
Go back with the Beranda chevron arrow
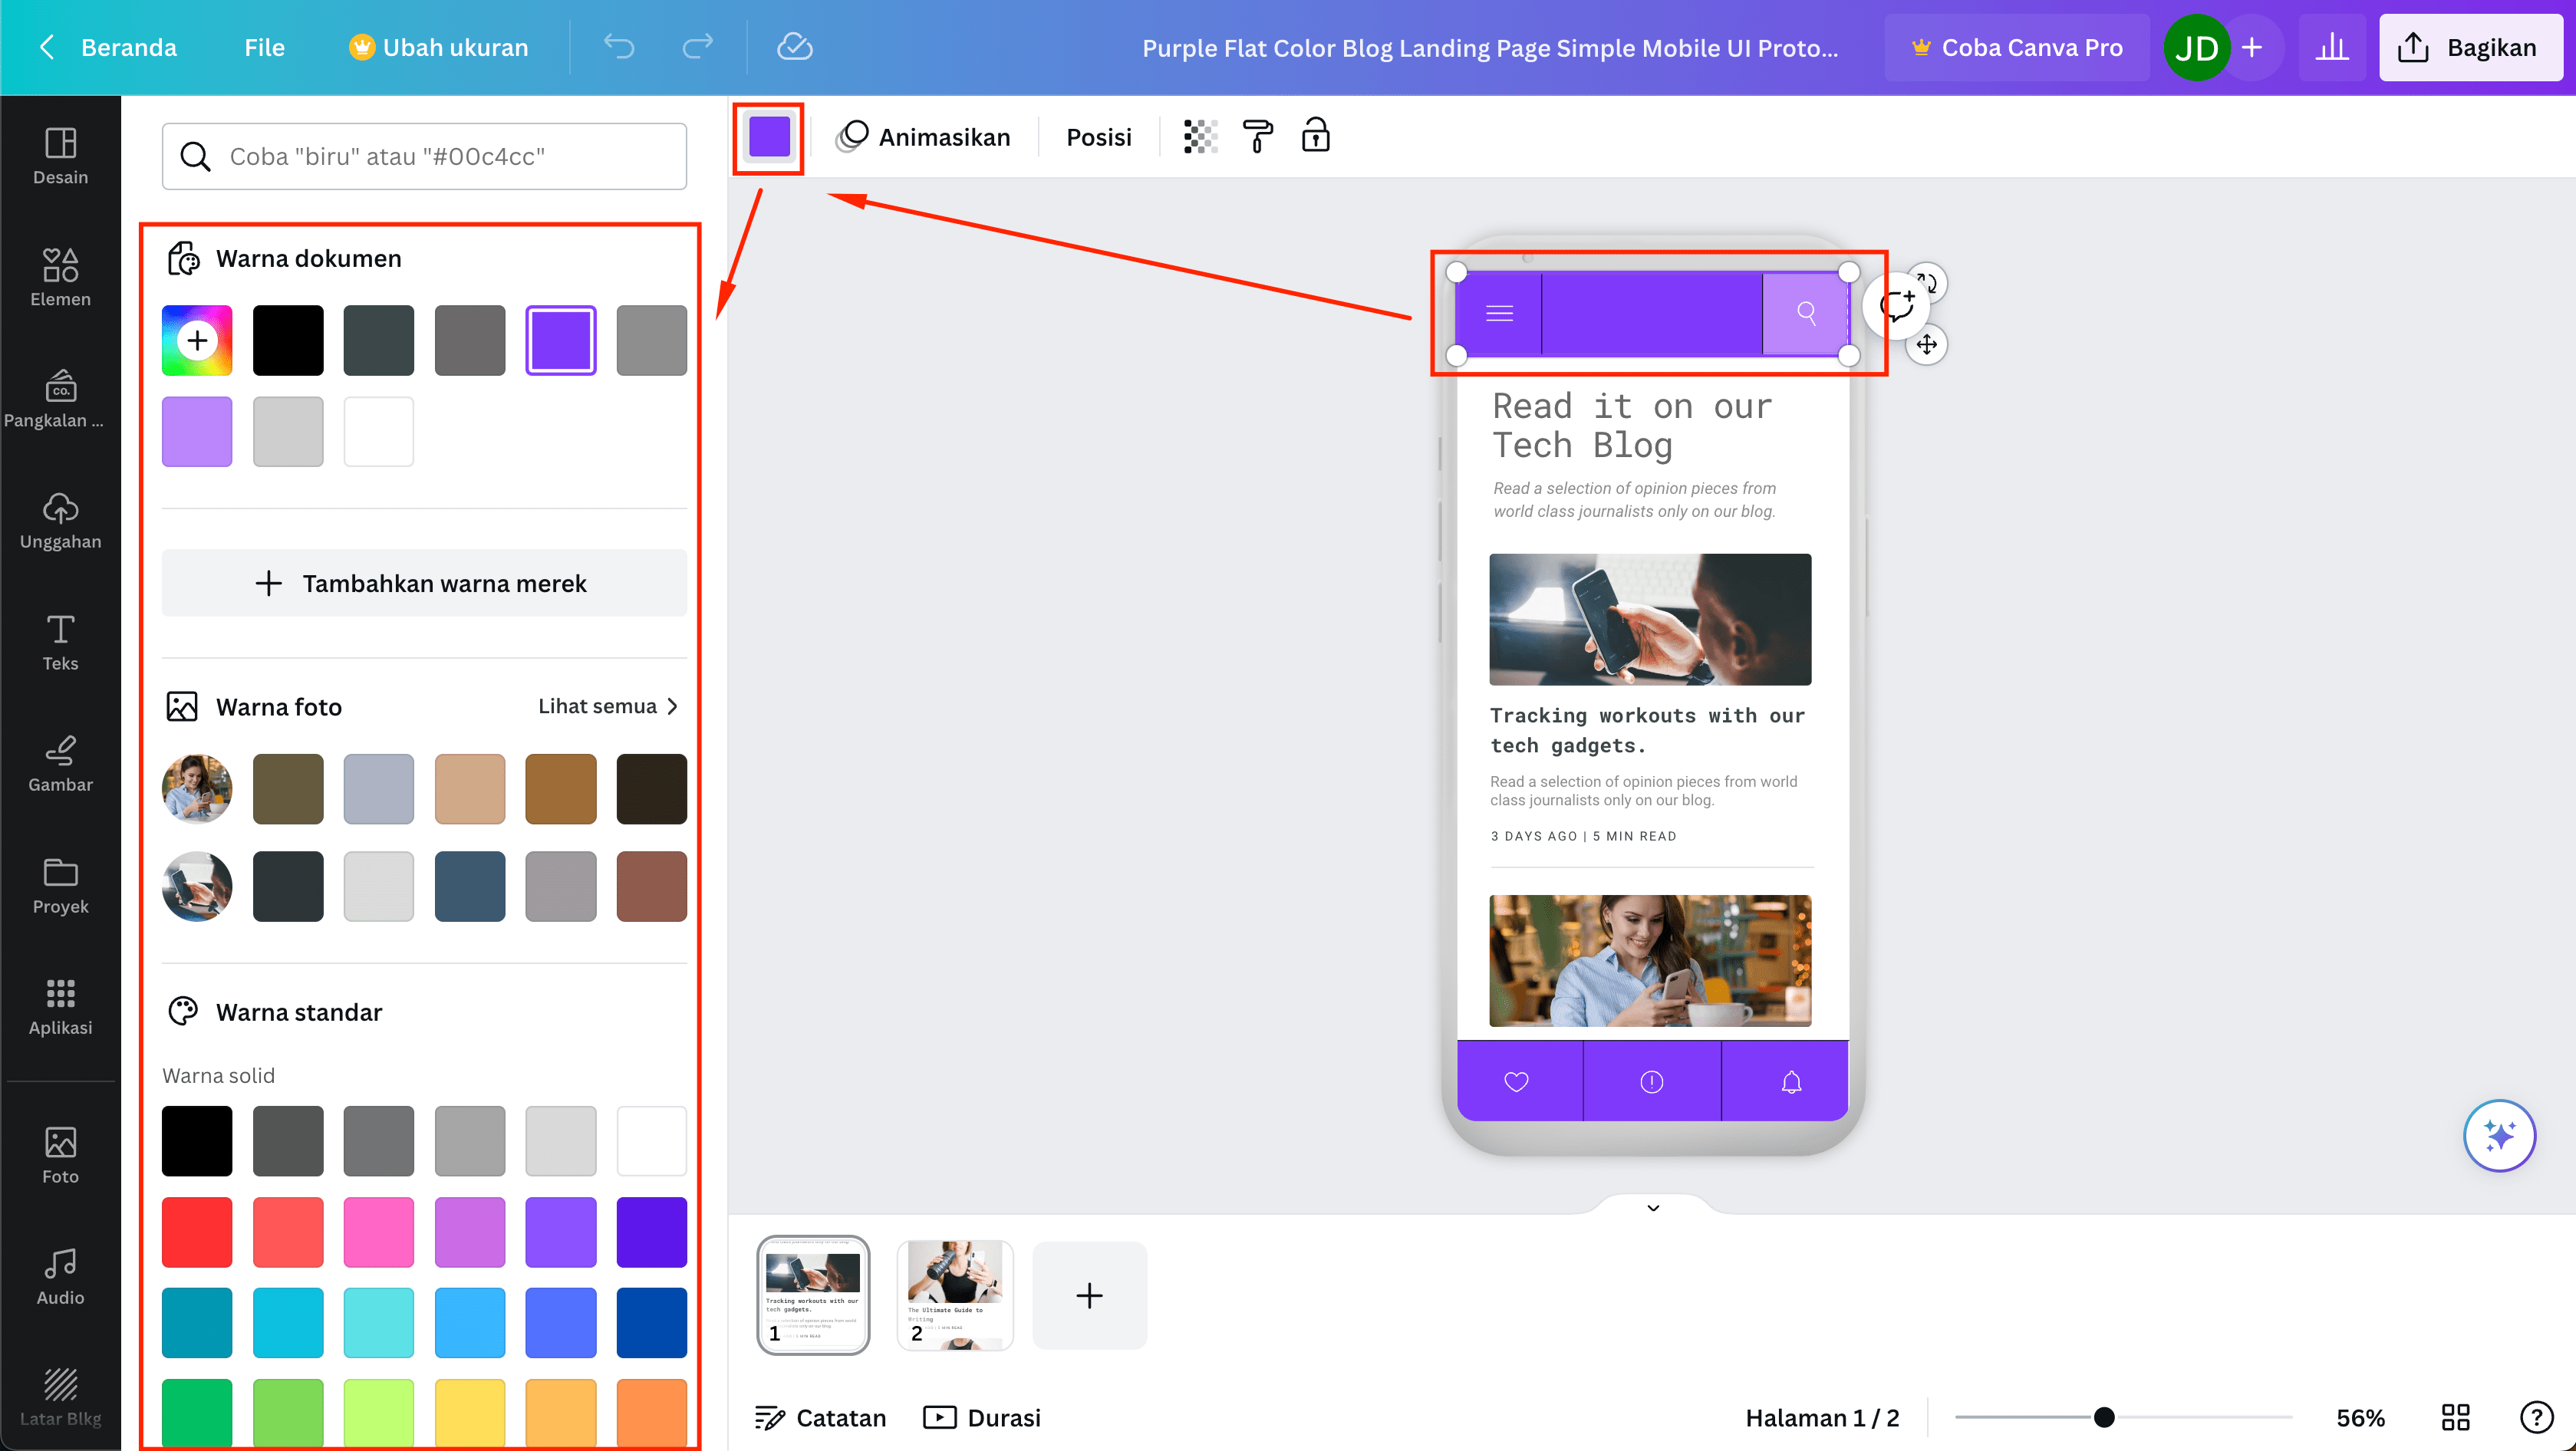coord(47,47)
